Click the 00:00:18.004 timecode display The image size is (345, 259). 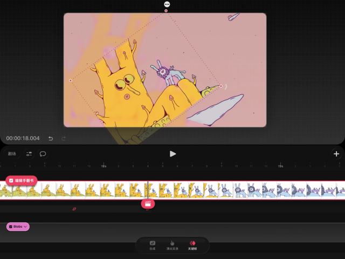23,138
